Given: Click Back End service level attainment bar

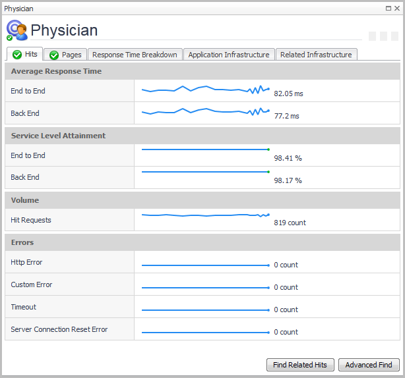Looking at the screenshot, I should pos(205,172).
